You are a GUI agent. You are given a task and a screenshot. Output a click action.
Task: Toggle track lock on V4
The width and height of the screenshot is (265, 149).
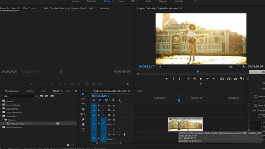[x=99, y=106]
